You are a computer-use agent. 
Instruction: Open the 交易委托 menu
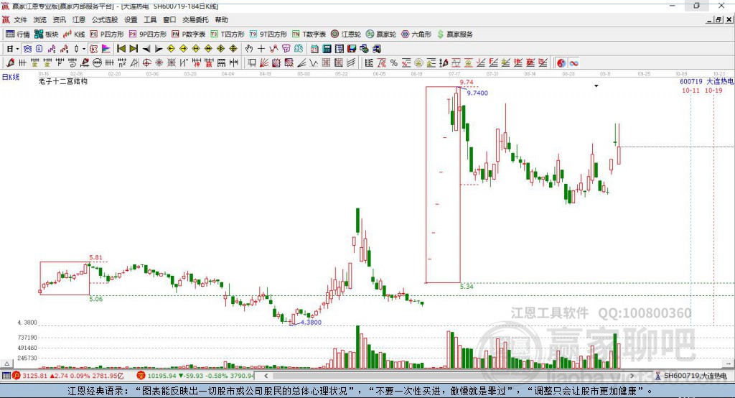(x=195, y=19)
